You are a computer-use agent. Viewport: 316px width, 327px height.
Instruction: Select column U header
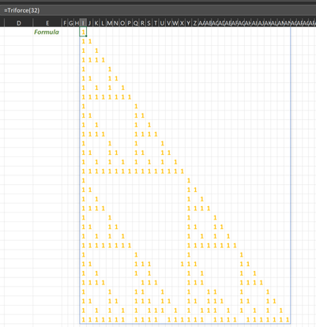point(162,23)
